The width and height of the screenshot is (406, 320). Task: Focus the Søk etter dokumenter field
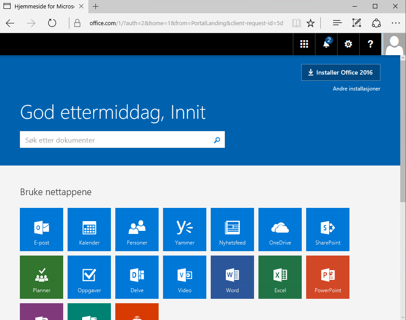(122, 139)
